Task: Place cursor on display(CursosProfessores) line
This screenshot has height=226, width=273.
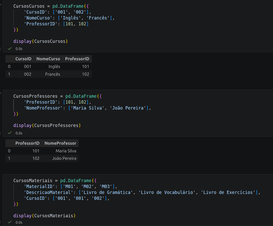Action: [47, 125]
